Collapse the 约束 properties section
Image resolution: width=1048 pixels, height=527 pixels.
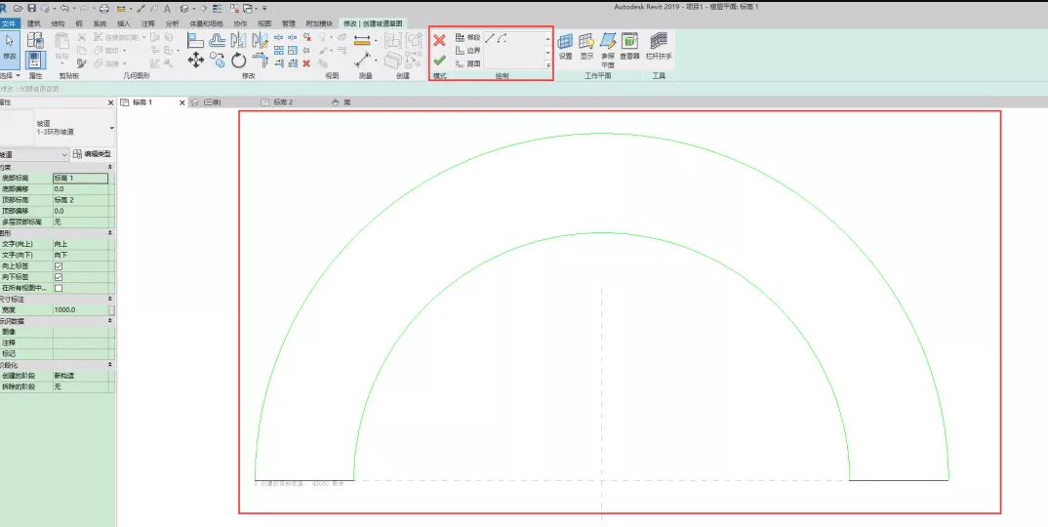point(110,167)
